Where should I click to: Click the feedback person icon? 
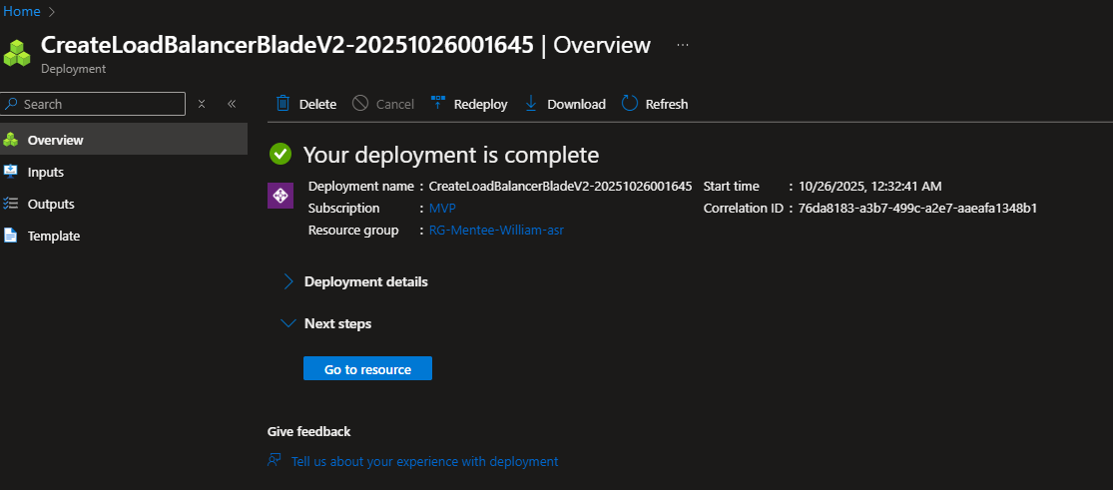click(275, 461)
